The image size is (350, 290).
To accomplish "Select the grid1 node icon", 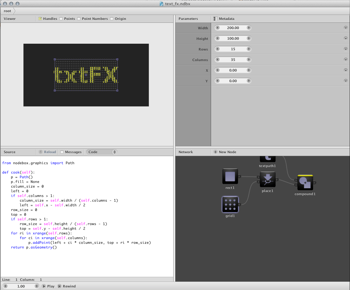I will 230,204.
